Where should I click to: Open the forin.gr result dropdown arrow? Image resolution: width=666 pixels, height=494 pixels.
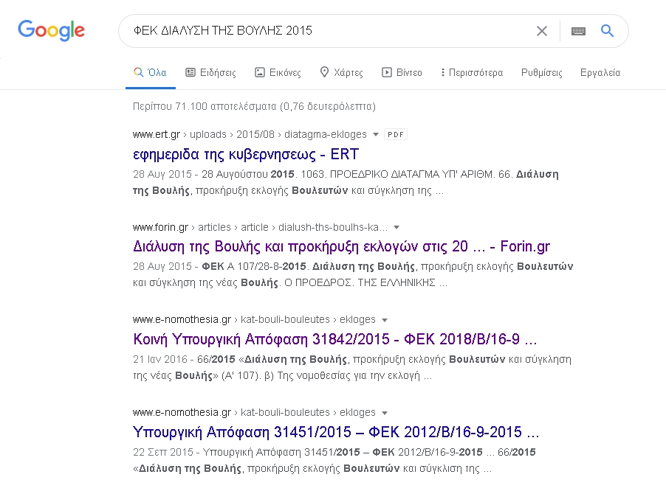pos(396,227)
